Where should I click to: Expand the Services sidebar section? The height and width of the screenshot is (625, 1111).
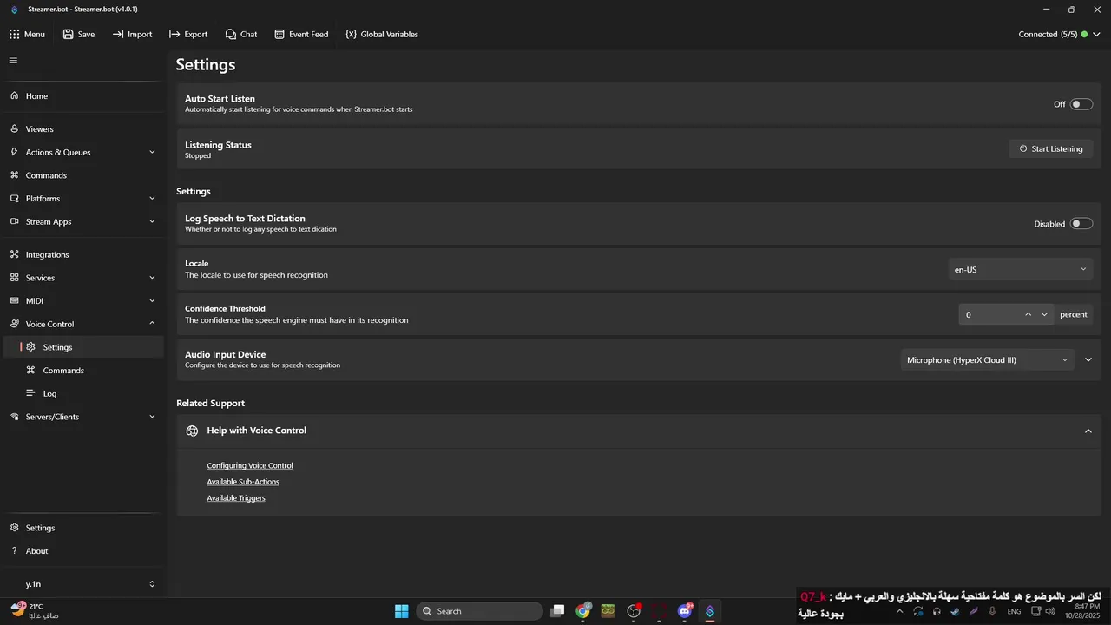coord(82,278)
